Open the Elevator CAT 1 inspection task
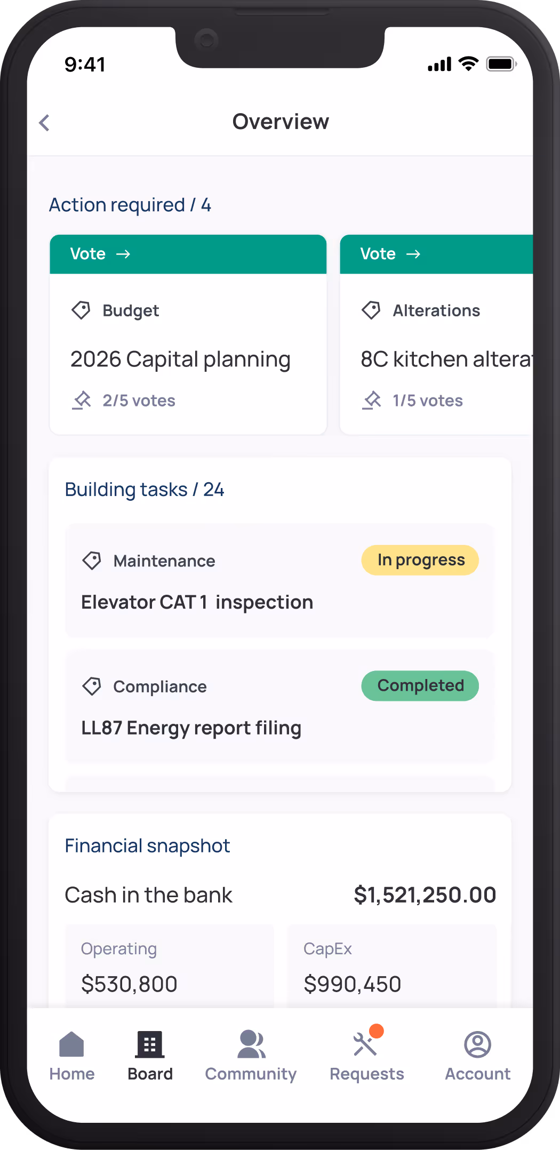The height and width of the screenshot is (1150, 560). [197, 602]
